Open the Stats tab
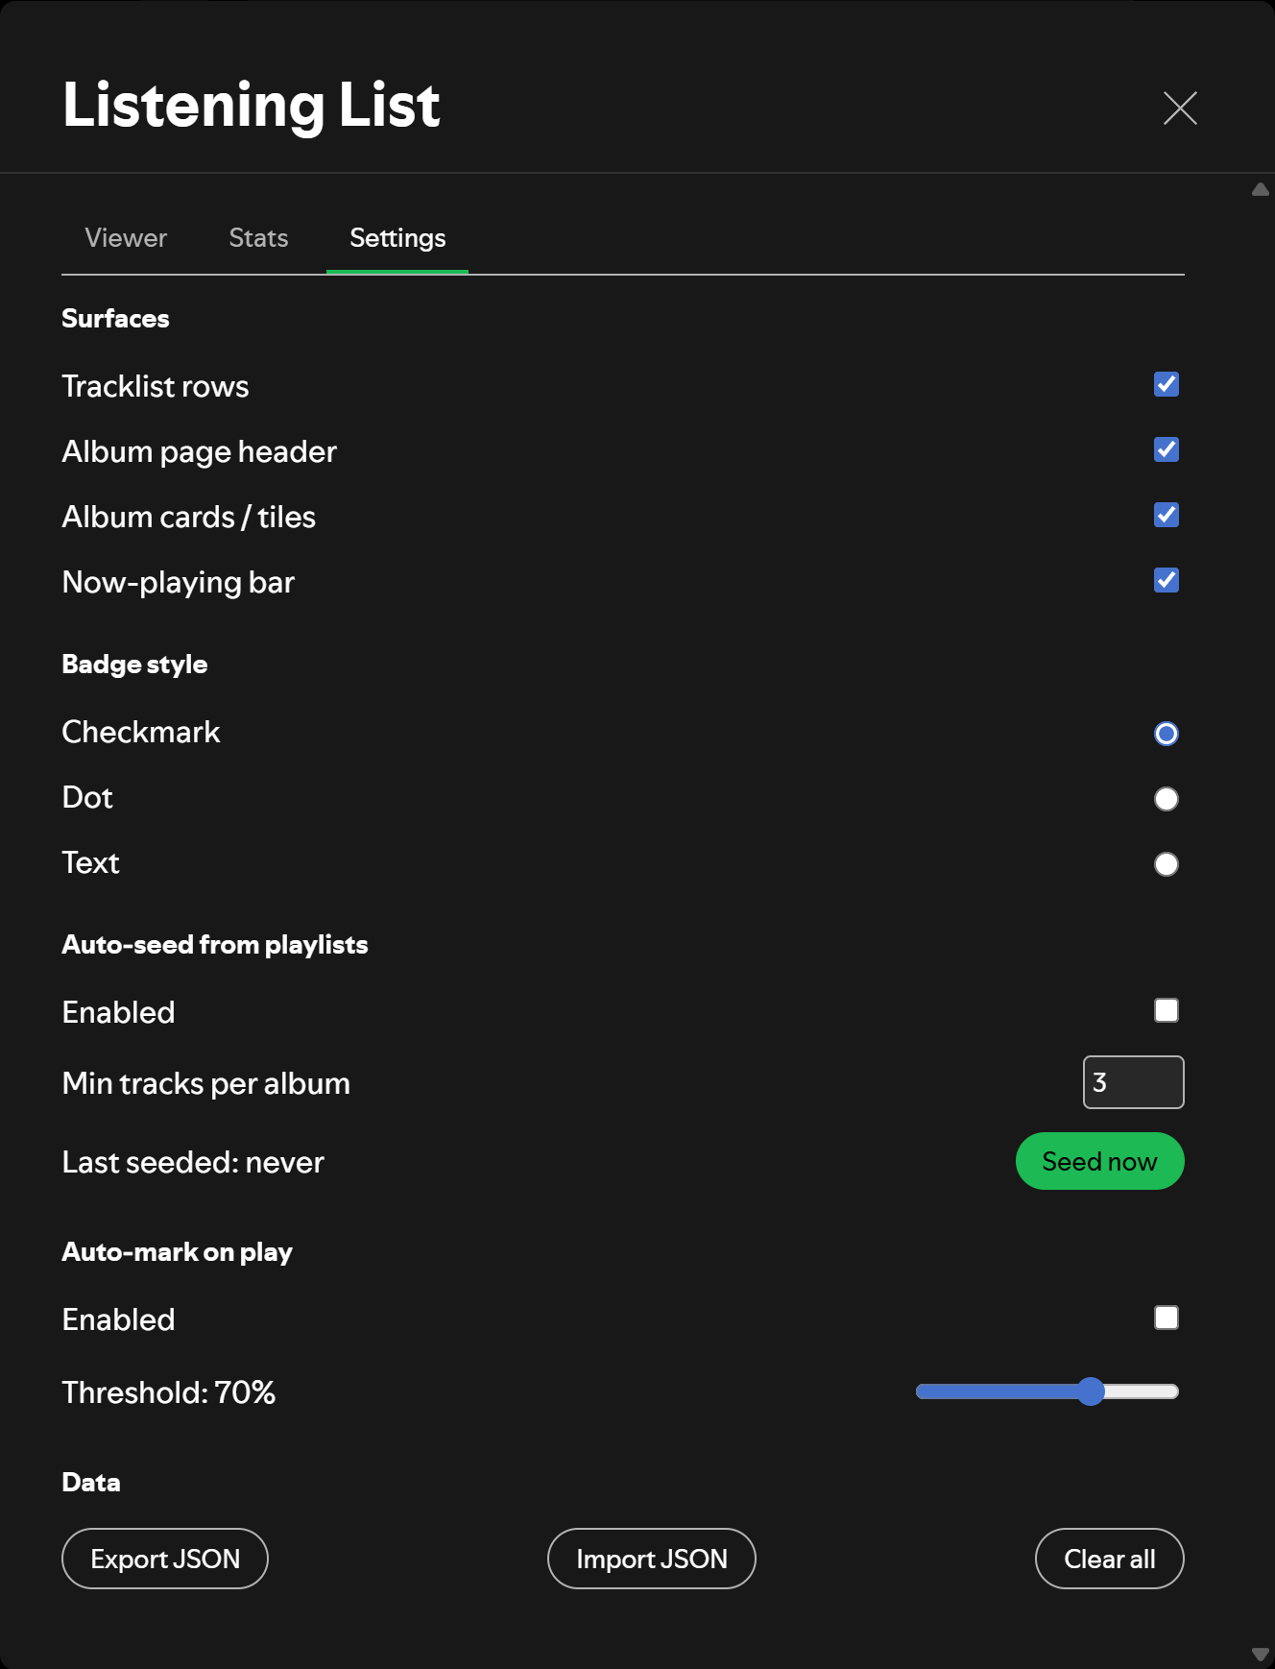 tap(258, 238)
